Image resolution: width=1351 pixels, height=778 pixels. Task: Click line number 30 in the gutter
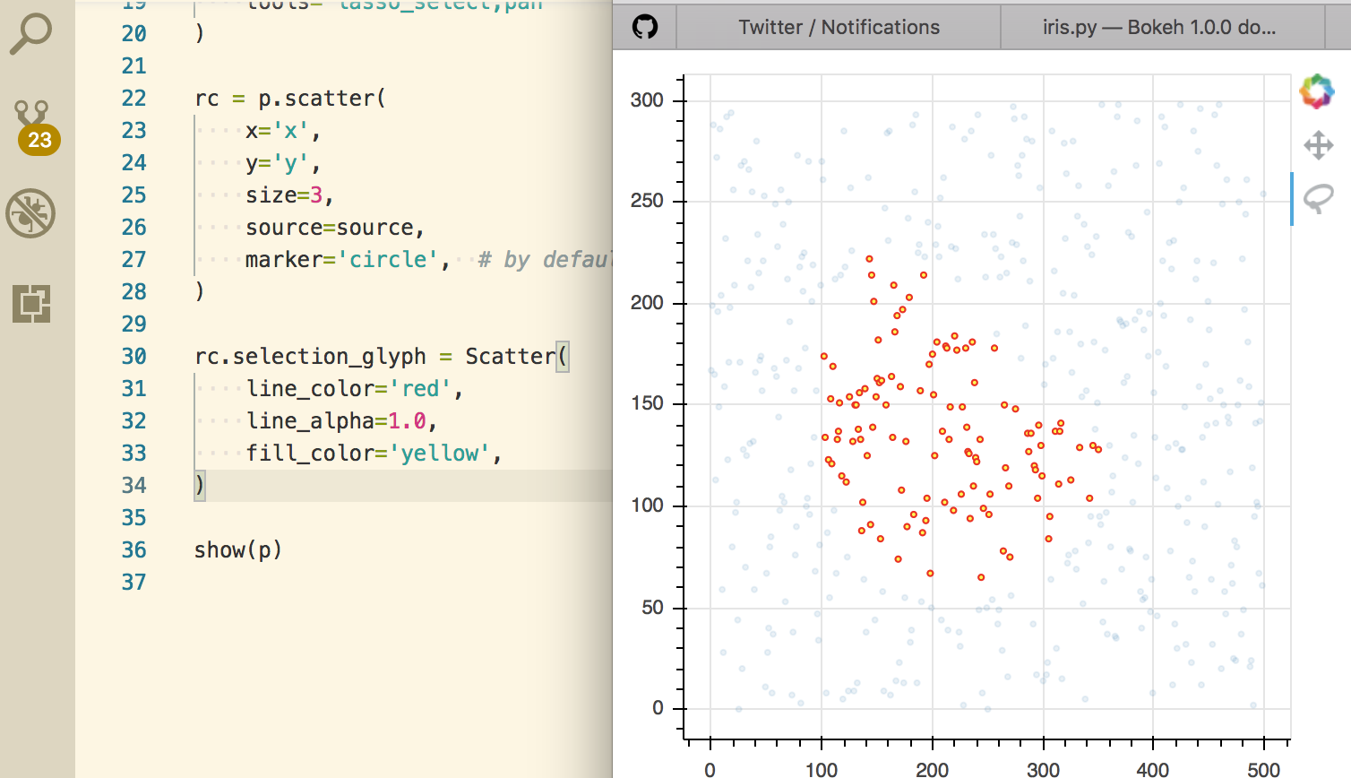tap(134, 356)
